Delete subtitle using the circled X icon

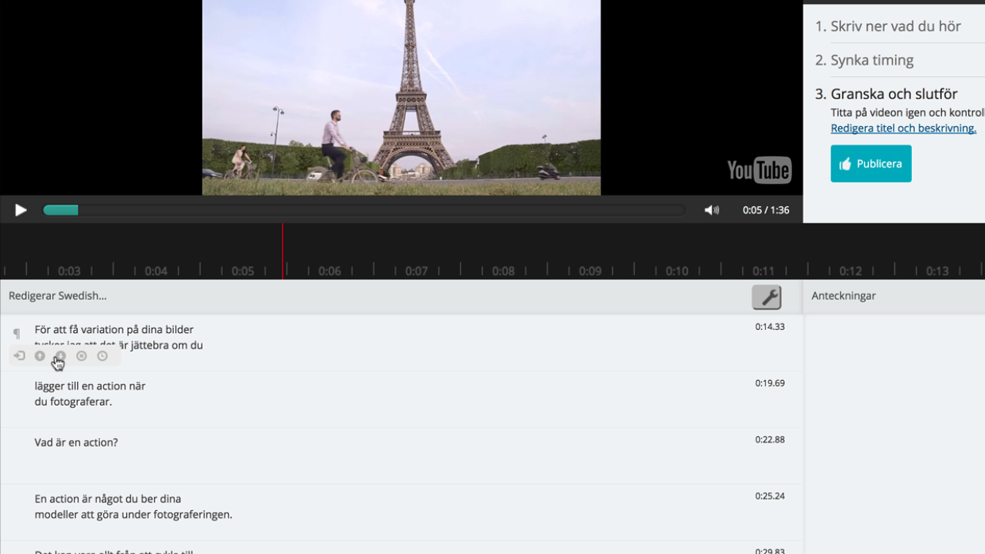pos(82,356)
